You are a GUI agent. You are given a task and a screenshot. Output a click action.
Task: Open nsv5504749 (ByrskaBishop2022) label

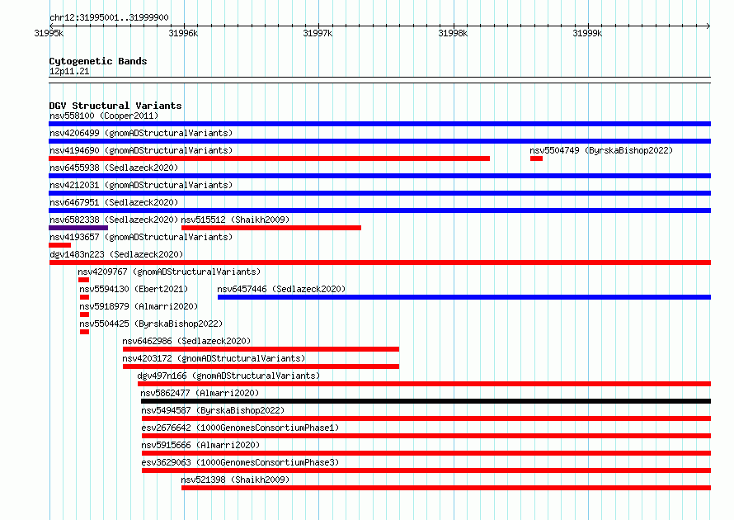601,150
